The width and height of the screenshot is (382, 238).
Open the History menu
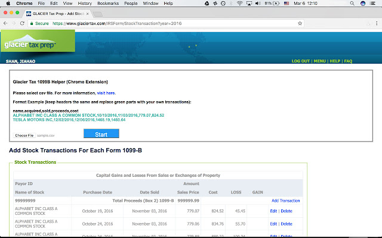pos(85,4)
